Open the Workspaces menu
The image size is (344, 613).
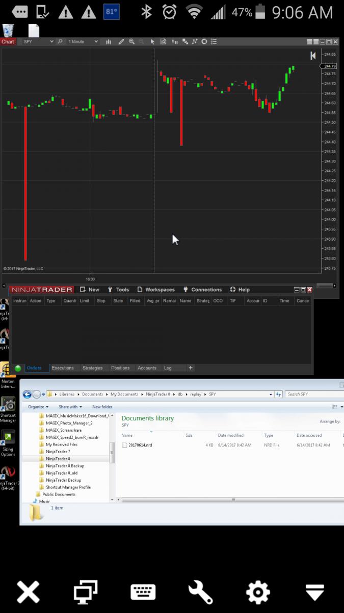point(156,290)
